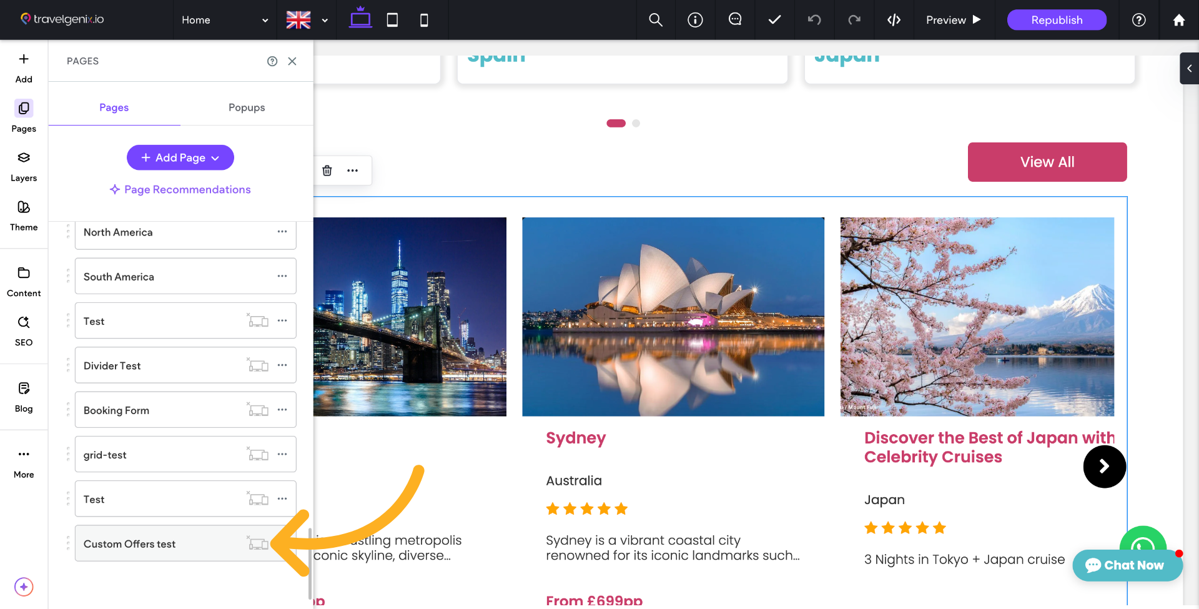
Task: Open the options menu for South America page
Action: pos(282,276)
